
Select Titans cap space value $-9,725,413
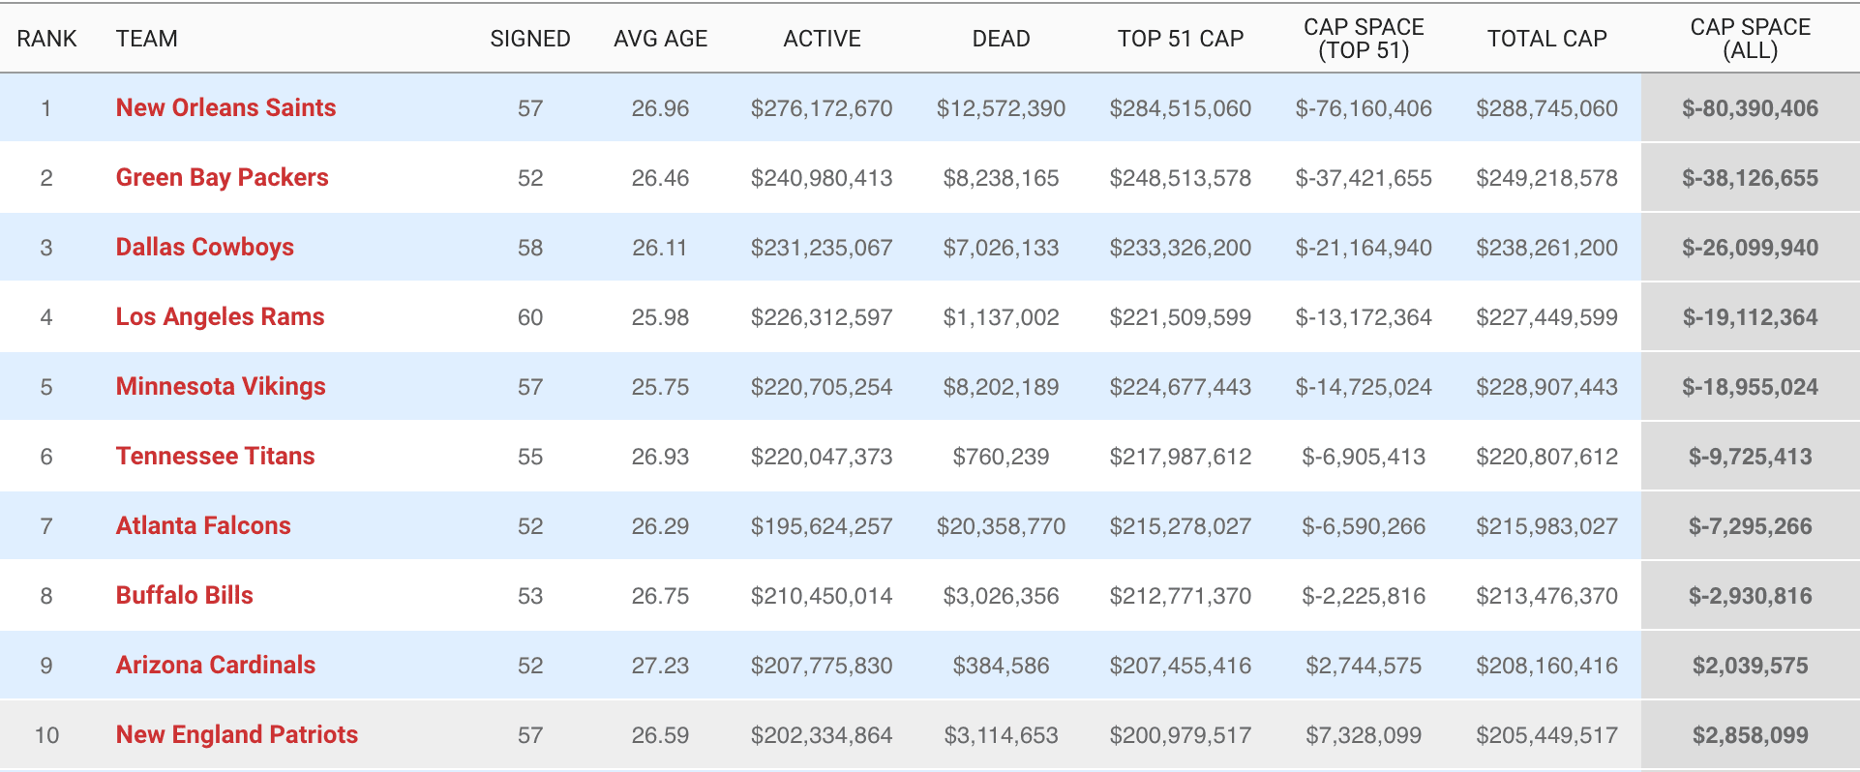tap(1750, 457)
